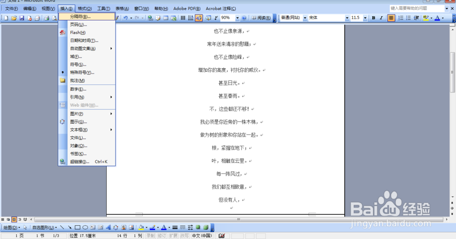The height and width of the screenshot is (239, 456).
Task: Open the 格式 menu in menu bar
Action: [x=85, y=8]
